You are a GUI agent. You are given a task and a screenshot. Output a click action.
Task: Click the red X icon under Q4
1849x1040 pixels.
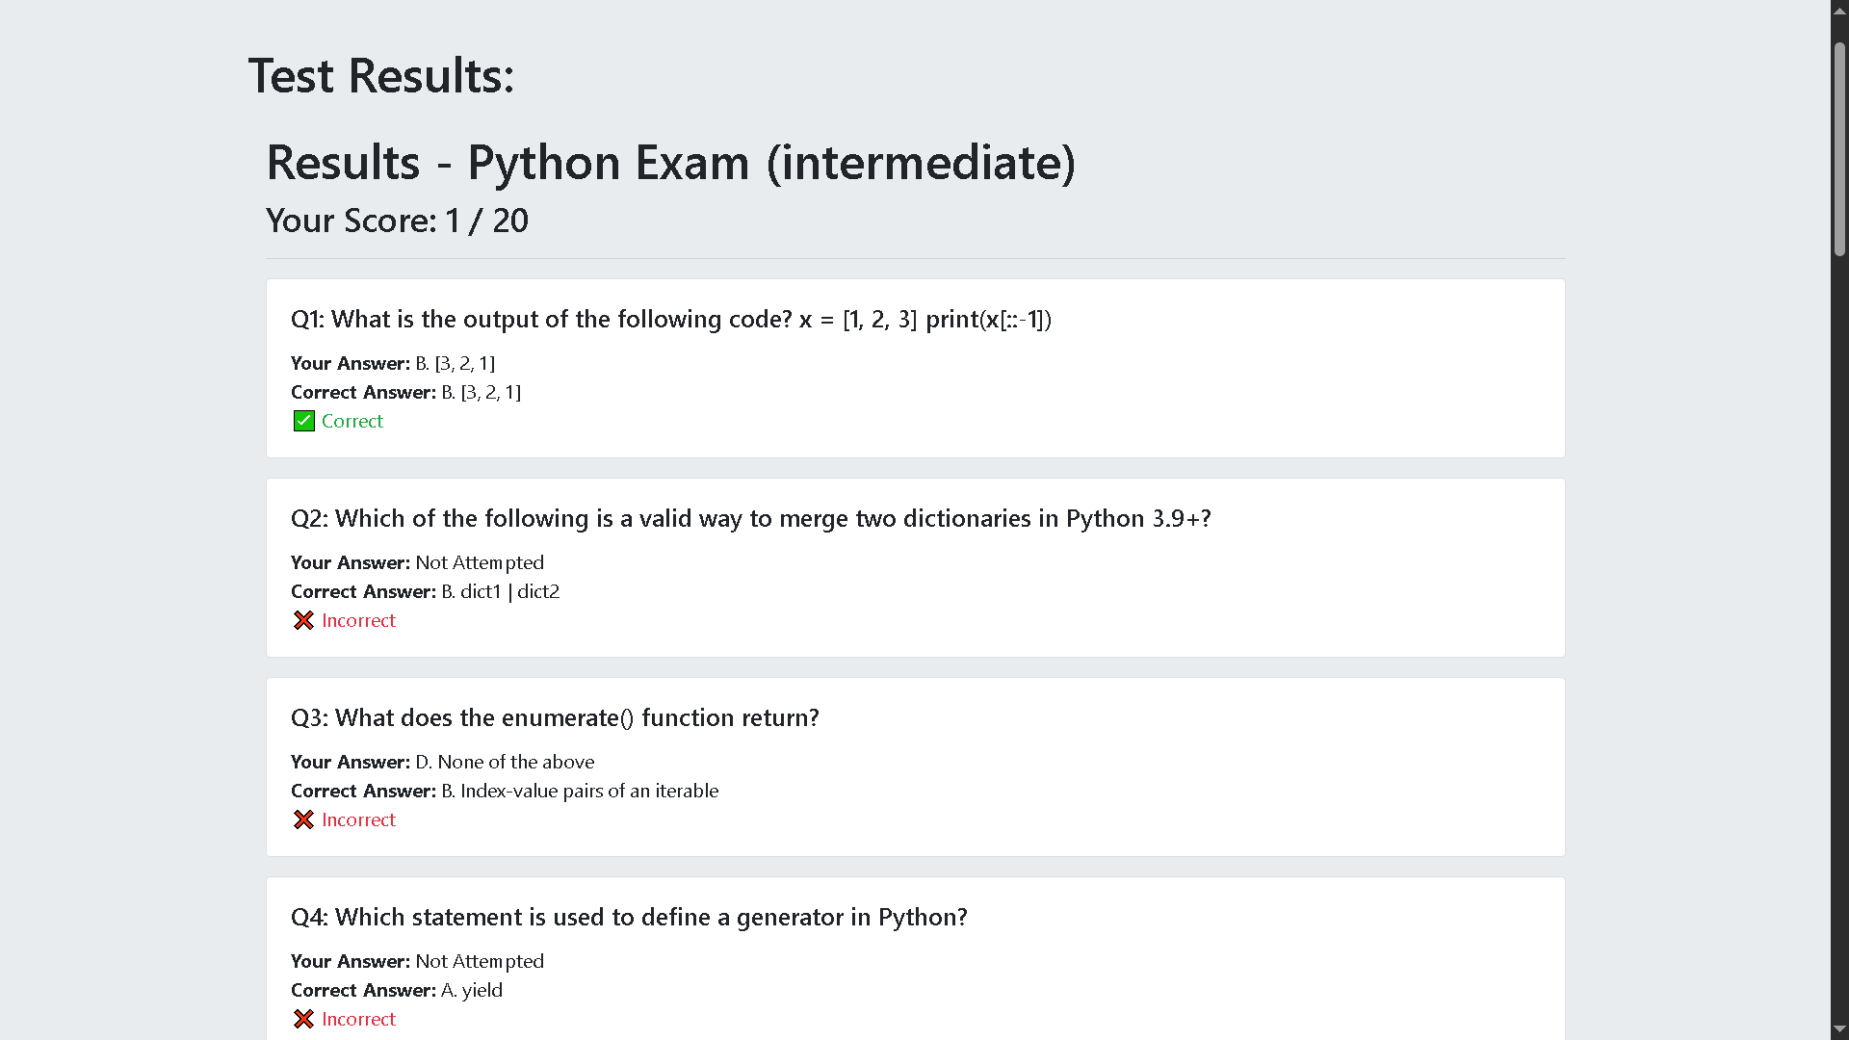pyautogui.click(x=303, y=1019)
